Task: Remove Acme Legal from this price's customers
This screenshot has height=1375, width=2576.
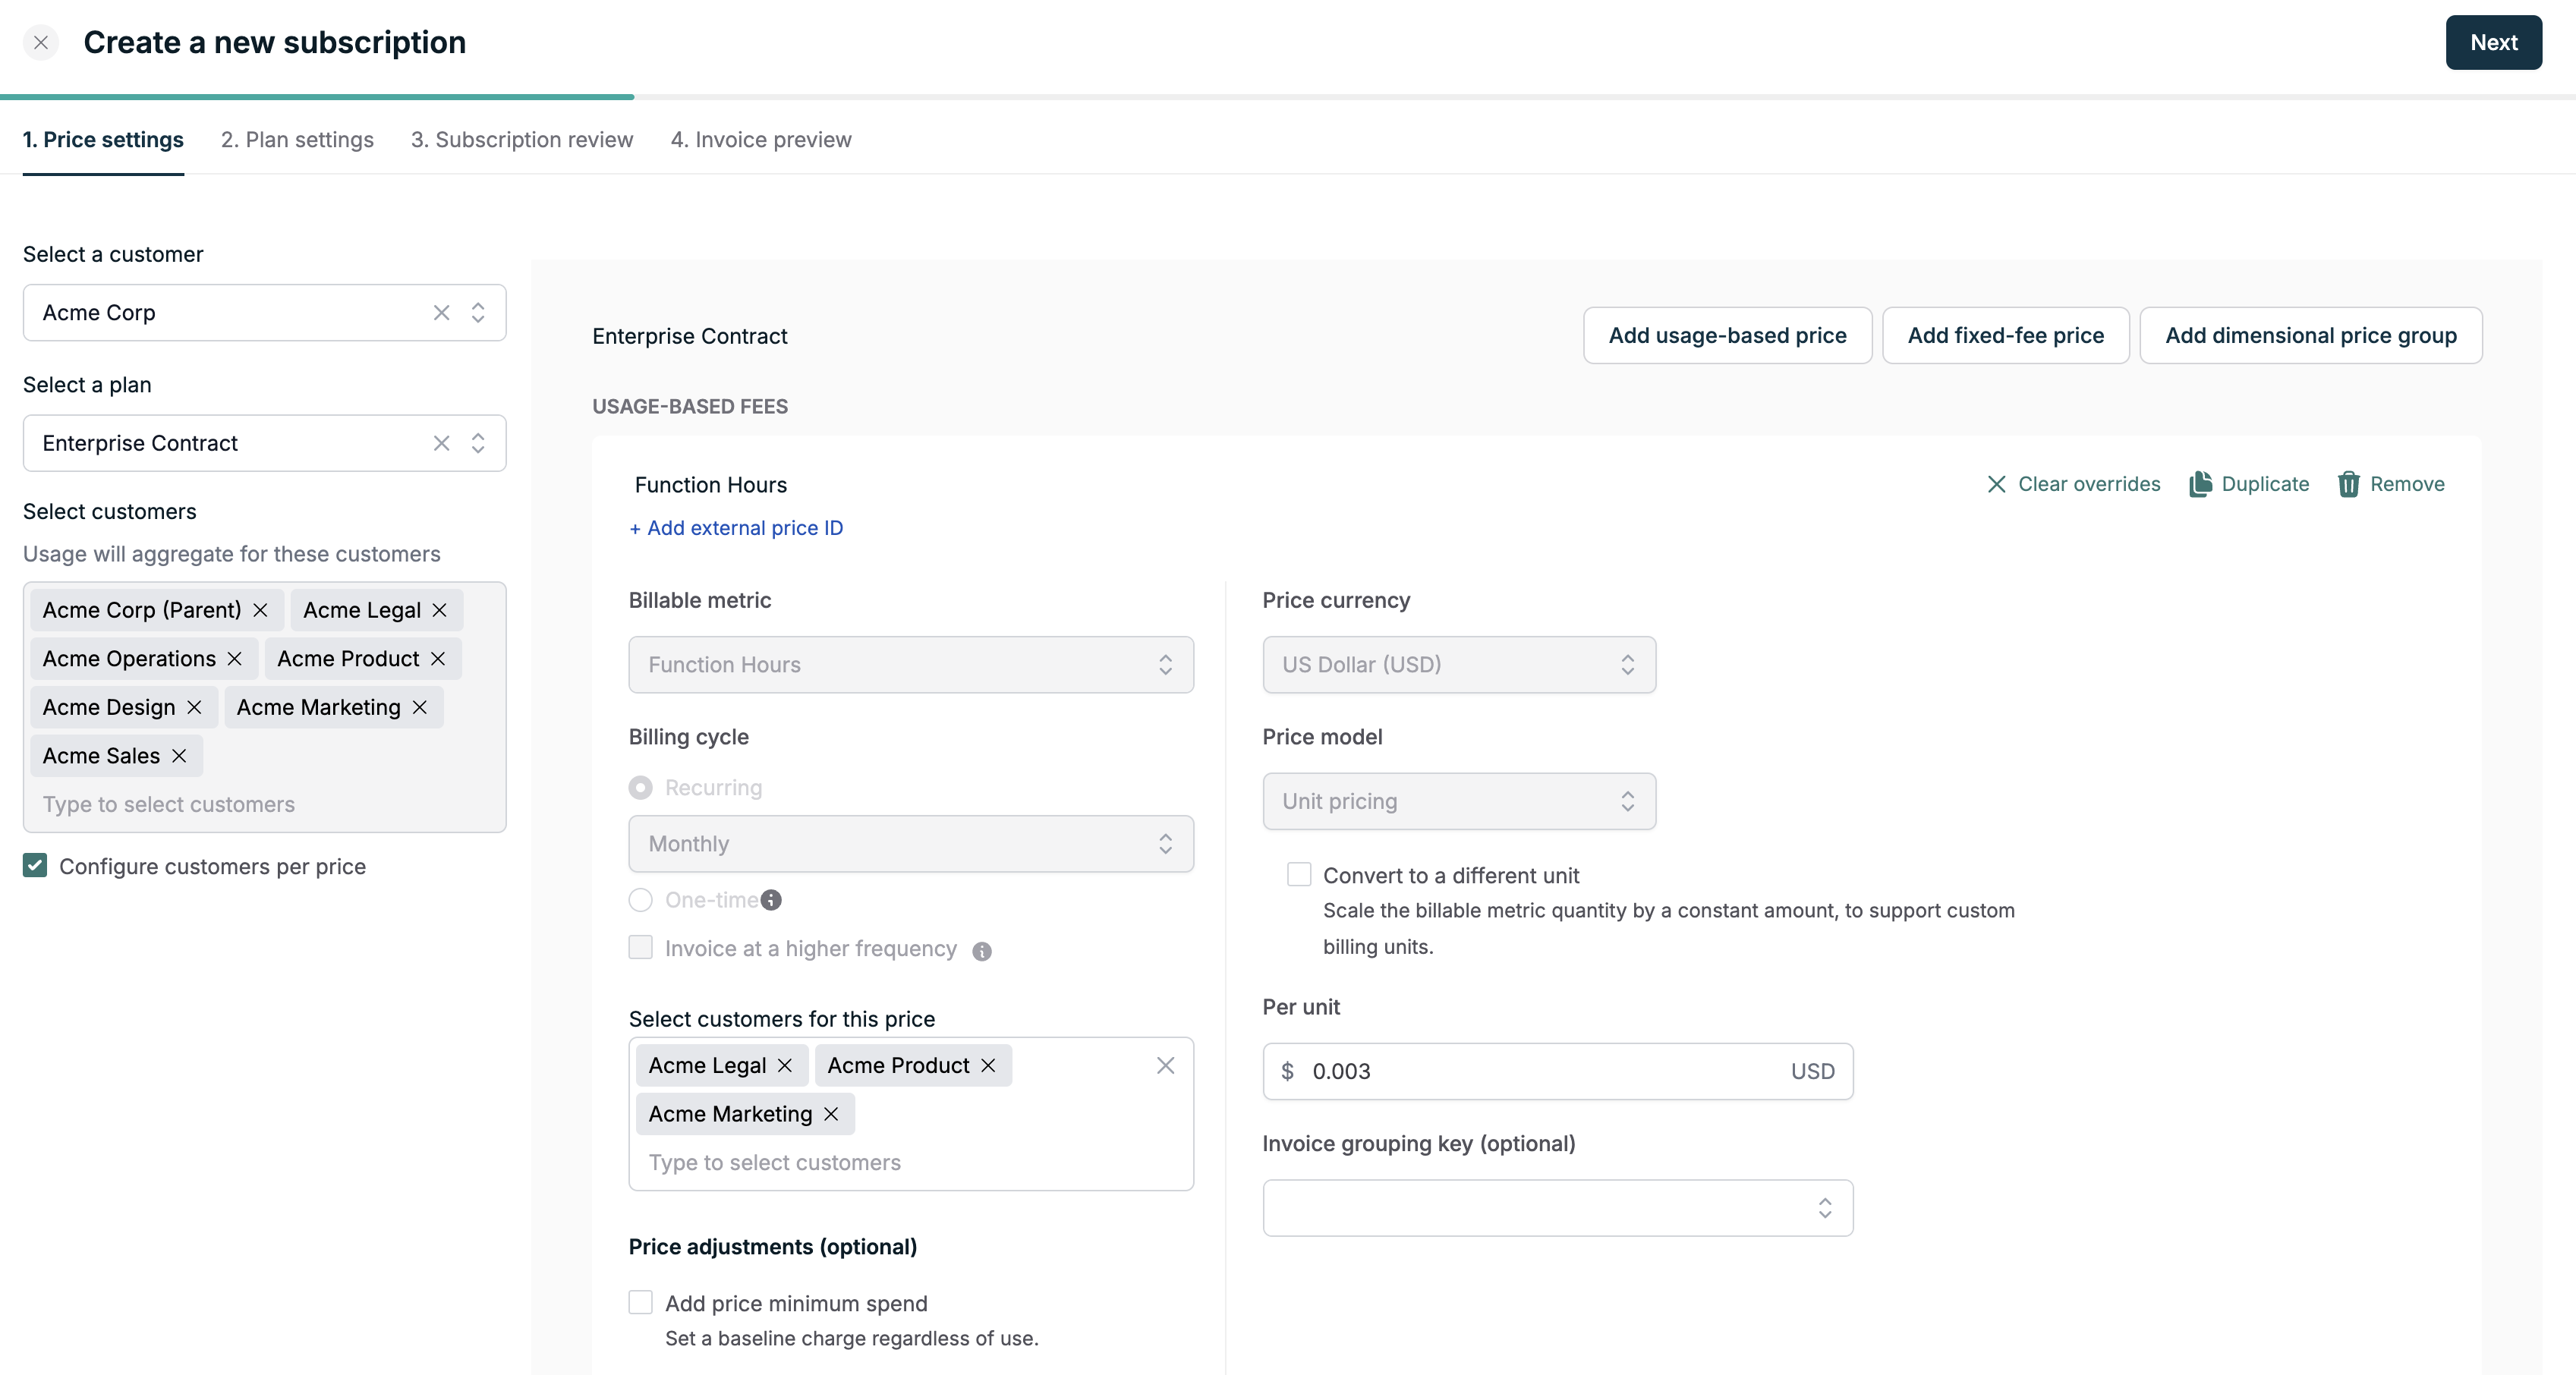Action: pos(785,1065)
